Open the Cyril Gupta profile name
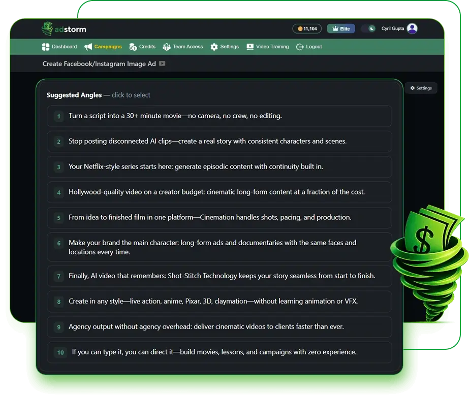Screen dimensions: 469x397 click(x=392, y=28)
